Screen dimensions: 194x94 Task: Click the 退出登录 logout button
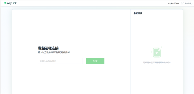(187, 3)
